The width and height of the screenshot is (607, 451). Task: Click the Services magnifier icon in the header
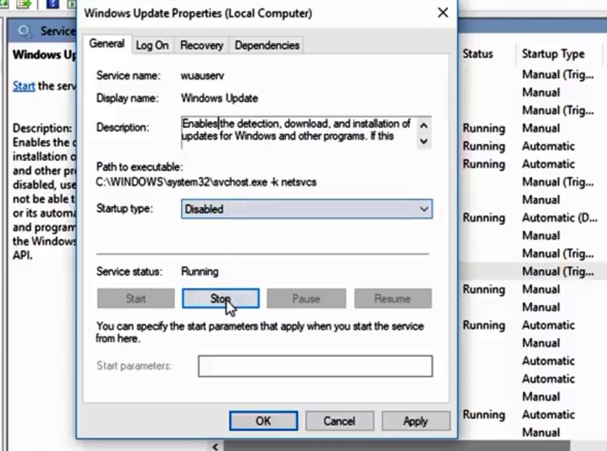(x=24, y=31)
